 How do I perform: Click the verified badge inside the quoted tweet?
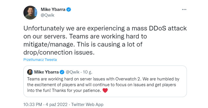[x=62, y=72]
